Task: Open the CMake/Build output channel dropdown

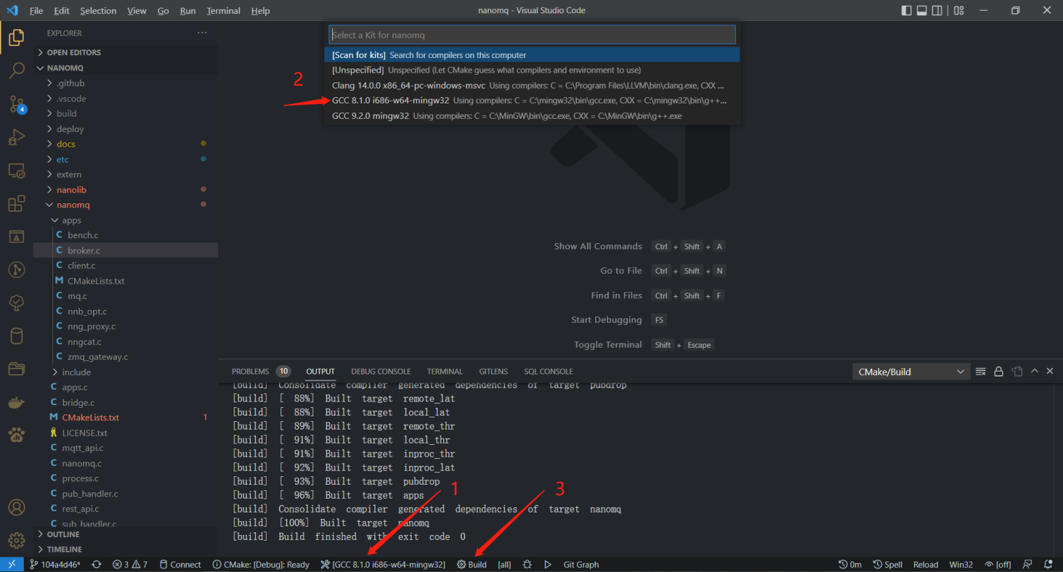Action: pos(911,372)
